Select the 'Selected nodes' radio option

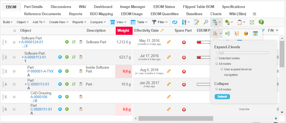(x=217, y=58)
